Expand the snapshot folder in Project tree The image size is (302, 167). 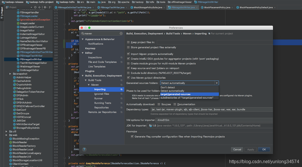tap(10, 74)
